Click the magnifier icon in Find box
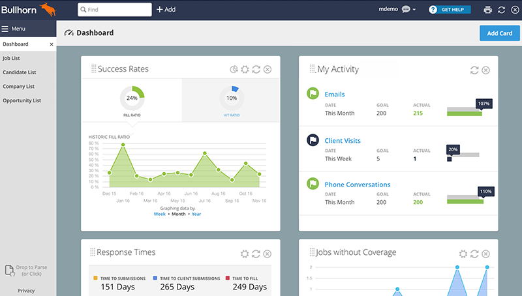The height and width of the screenshot is (296, 522). 84,10
